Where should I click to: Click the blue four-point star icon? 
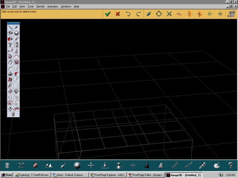point(169,14)
